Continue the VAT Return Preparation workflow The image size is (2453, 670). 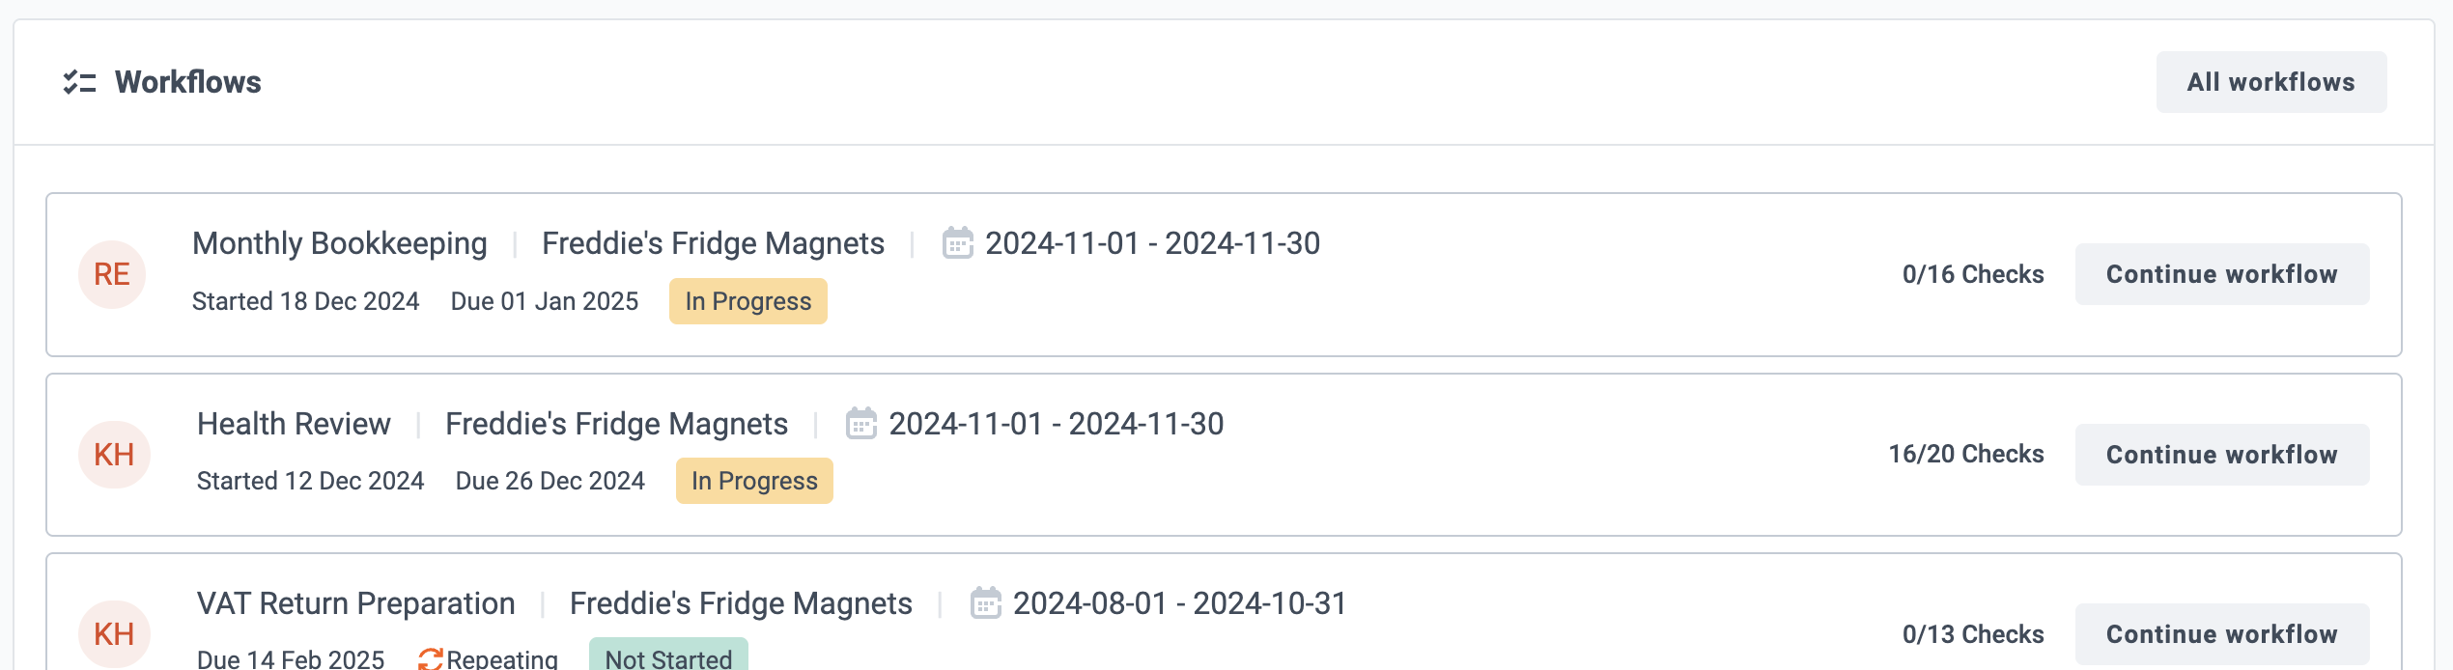point(2222,634)
